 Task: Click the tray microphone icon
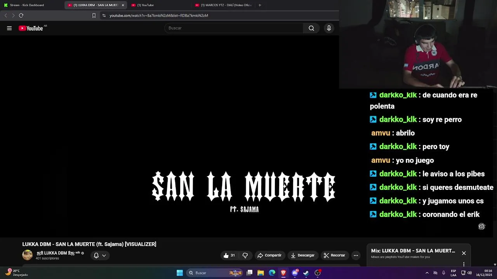pos(443,273)
